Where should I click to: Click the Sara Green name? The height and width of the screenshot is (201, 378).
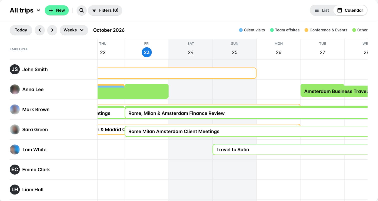click(35, 129)
